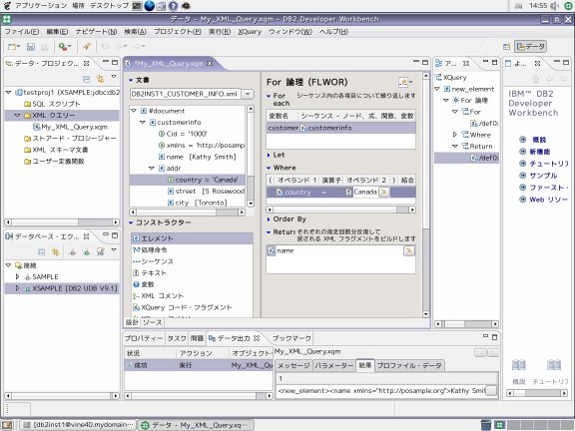The height and width of the screenshot is (431, 575).
Task: Click the expression builder icon in Return name row
Action: point(409,250)
